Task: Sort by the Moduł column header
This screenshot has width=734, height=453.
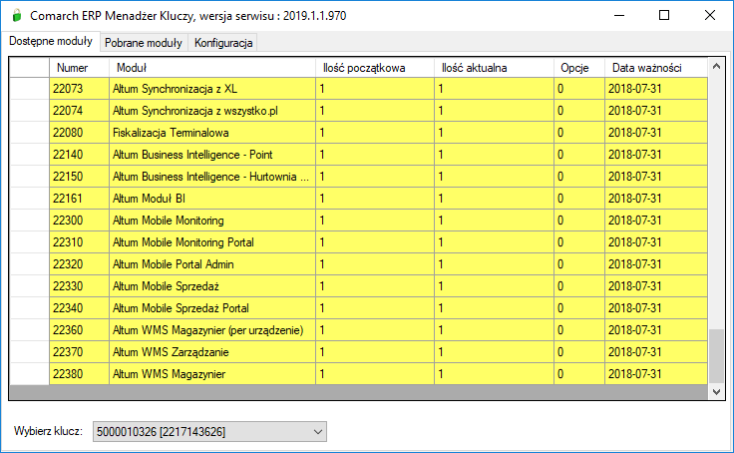Action: pos(212,68)
